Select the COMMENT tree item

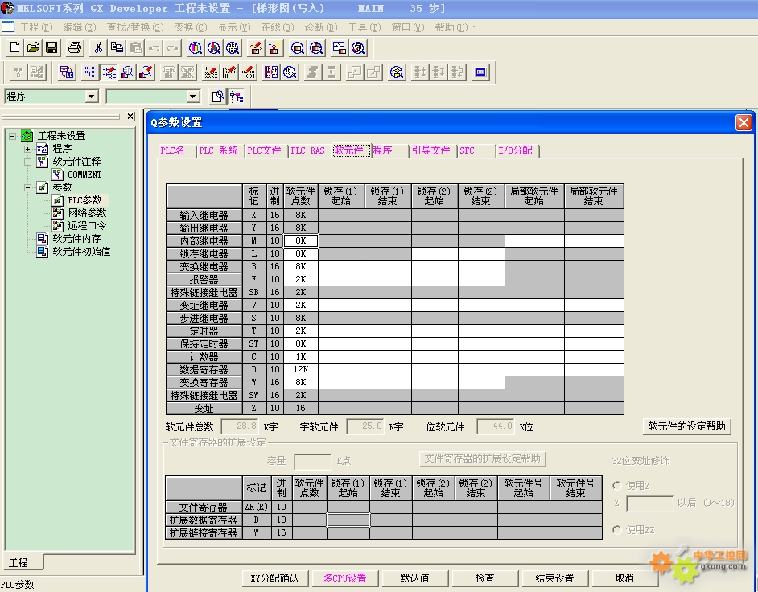click(84, 175)
